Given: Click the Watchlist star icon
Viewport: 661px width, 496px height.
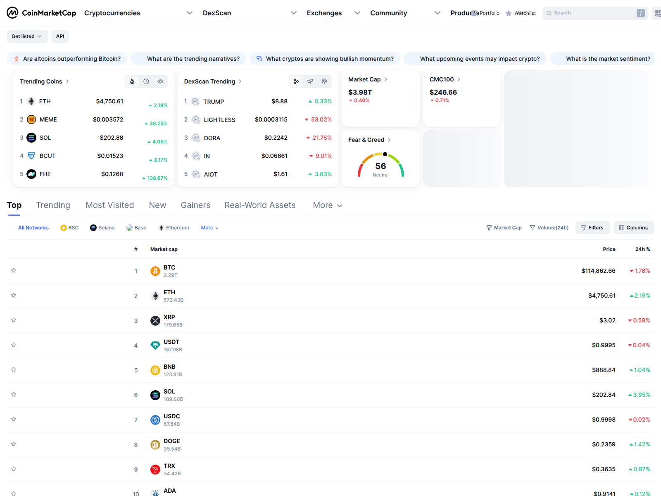Looking at the screenshot, I should coord(508,13).
